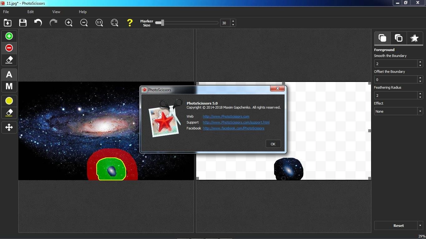Select red background marker tool
This screenshot has height=239, width=426.
tap(9, 48)
